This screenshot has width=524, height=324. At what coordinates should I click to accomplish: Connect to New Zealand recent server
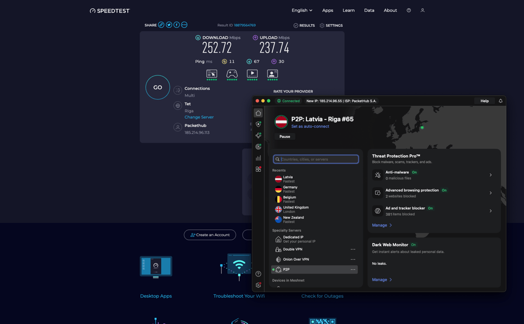[314, 219]
